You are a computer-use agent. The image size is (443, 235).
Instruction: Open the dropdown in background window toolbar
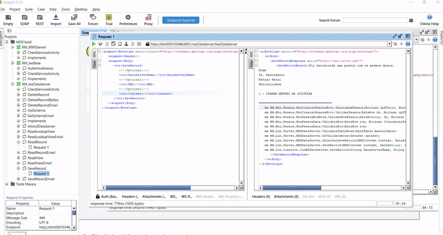click(x=416, y=40)
